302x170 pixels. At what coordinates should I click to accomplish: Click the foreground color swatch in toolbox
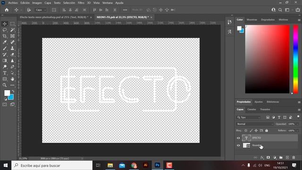point(7,93)
